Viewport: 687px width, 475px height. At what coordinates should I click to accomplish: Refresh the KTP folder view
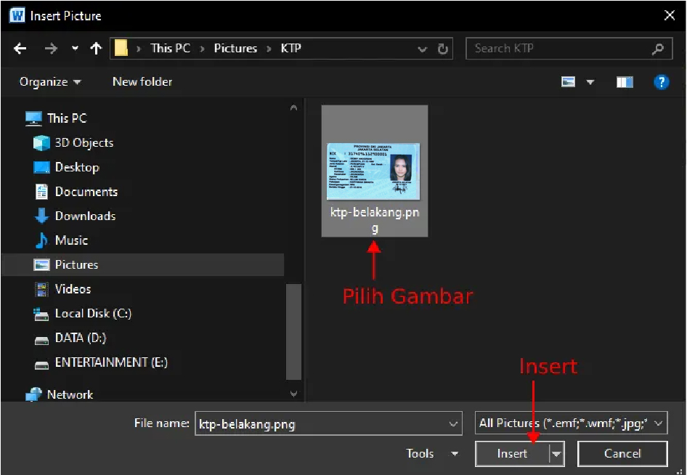(443, 48)
